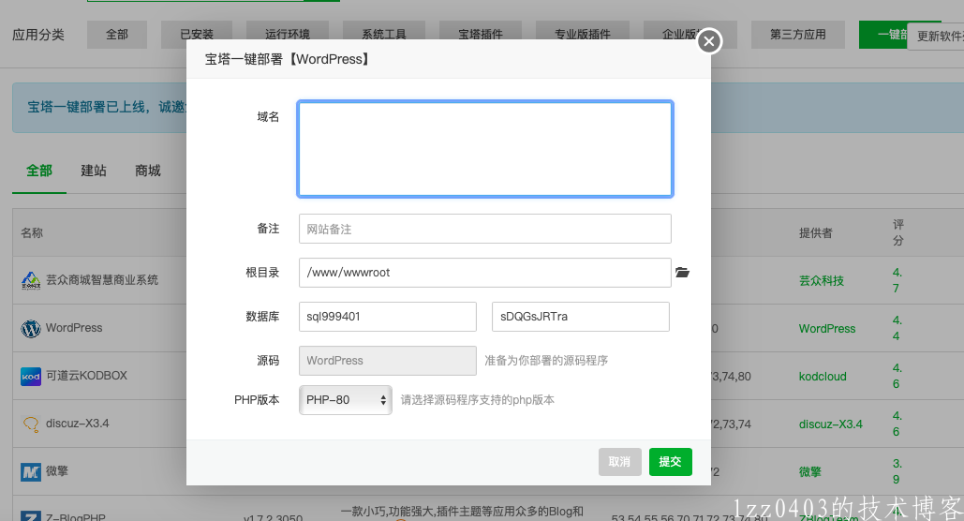Click the 微擎 logo icon
The image size is (964, 521).
31,471
